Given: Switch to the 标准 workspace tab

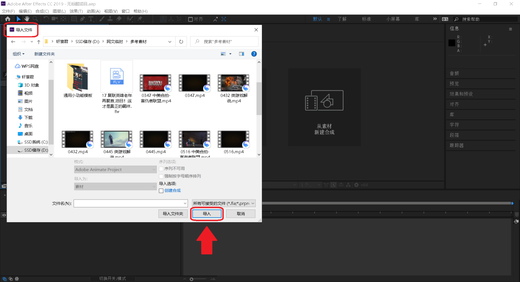Looking at the screenshot, I should [x=366, y=19].
